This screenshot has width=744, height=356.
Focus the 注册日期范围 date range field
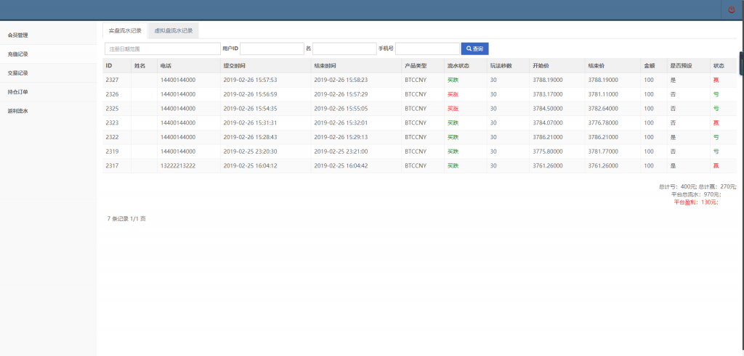[x=162, y=49]
